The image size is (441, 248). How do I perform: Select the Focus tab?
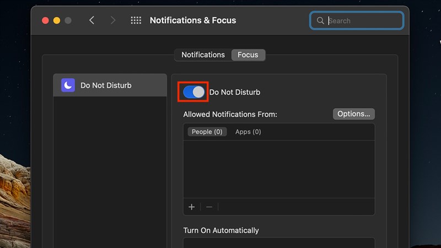click(x=248, y=55)
